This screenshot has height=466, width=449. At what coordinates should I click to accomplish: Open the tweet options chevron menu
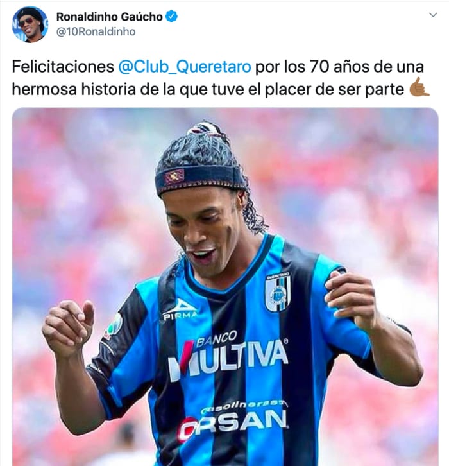point(433,15)
